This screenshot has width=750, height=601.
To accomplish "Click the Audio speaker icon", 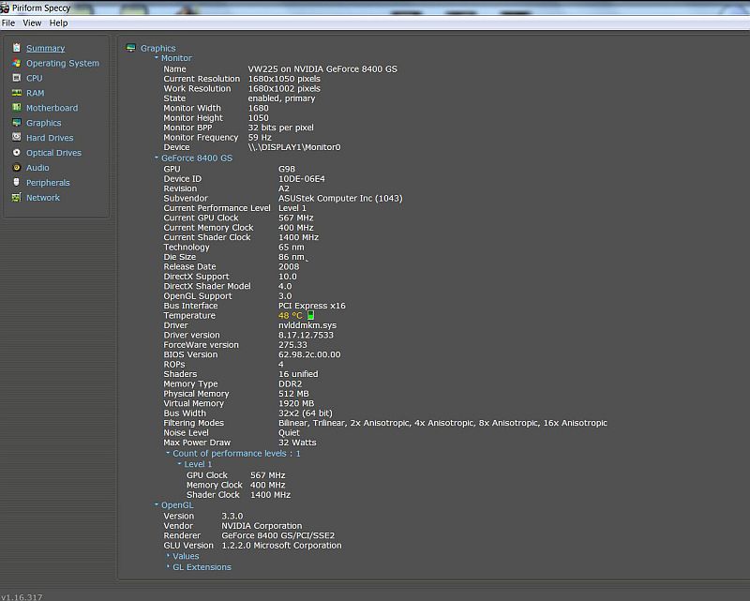I will click(17, 168).
